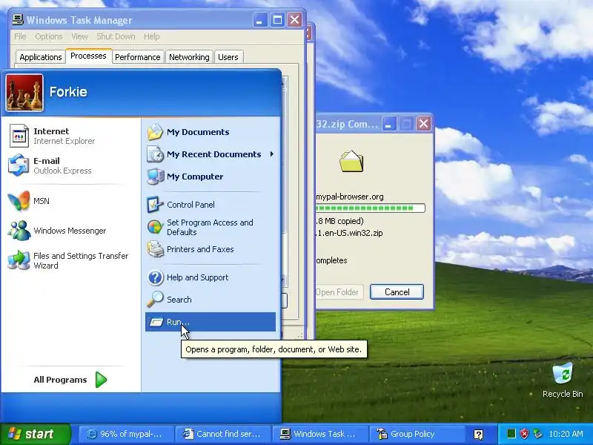The image size is (593, 445).
Task: Click the folder icon in the download dialog
Action: [351, 162]
